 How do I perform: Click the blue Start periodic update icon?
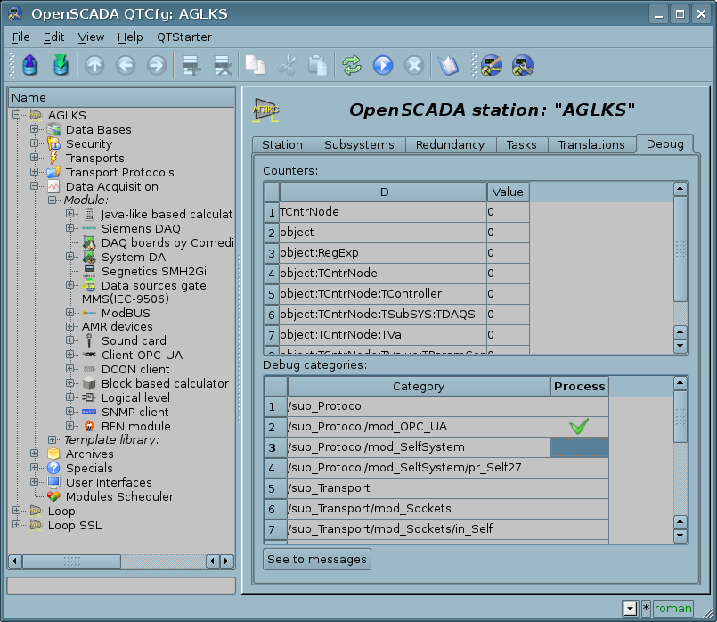pos(383,65)
